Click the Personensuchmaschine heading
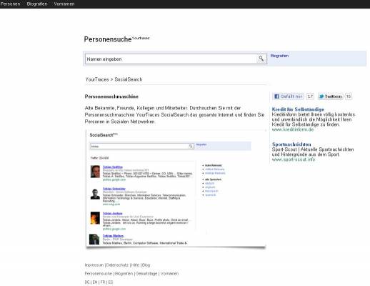The image size is (370, 286). tap(111, 97)
